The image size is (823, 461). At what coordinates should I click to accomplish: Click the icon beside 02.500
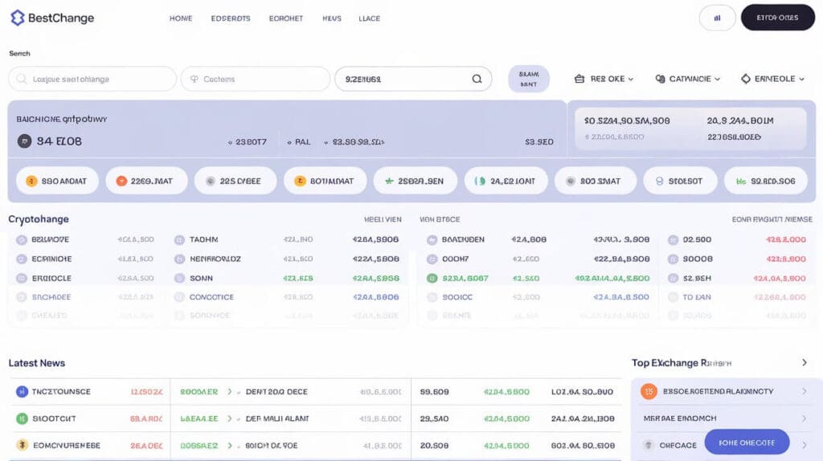tap(673, 239)
